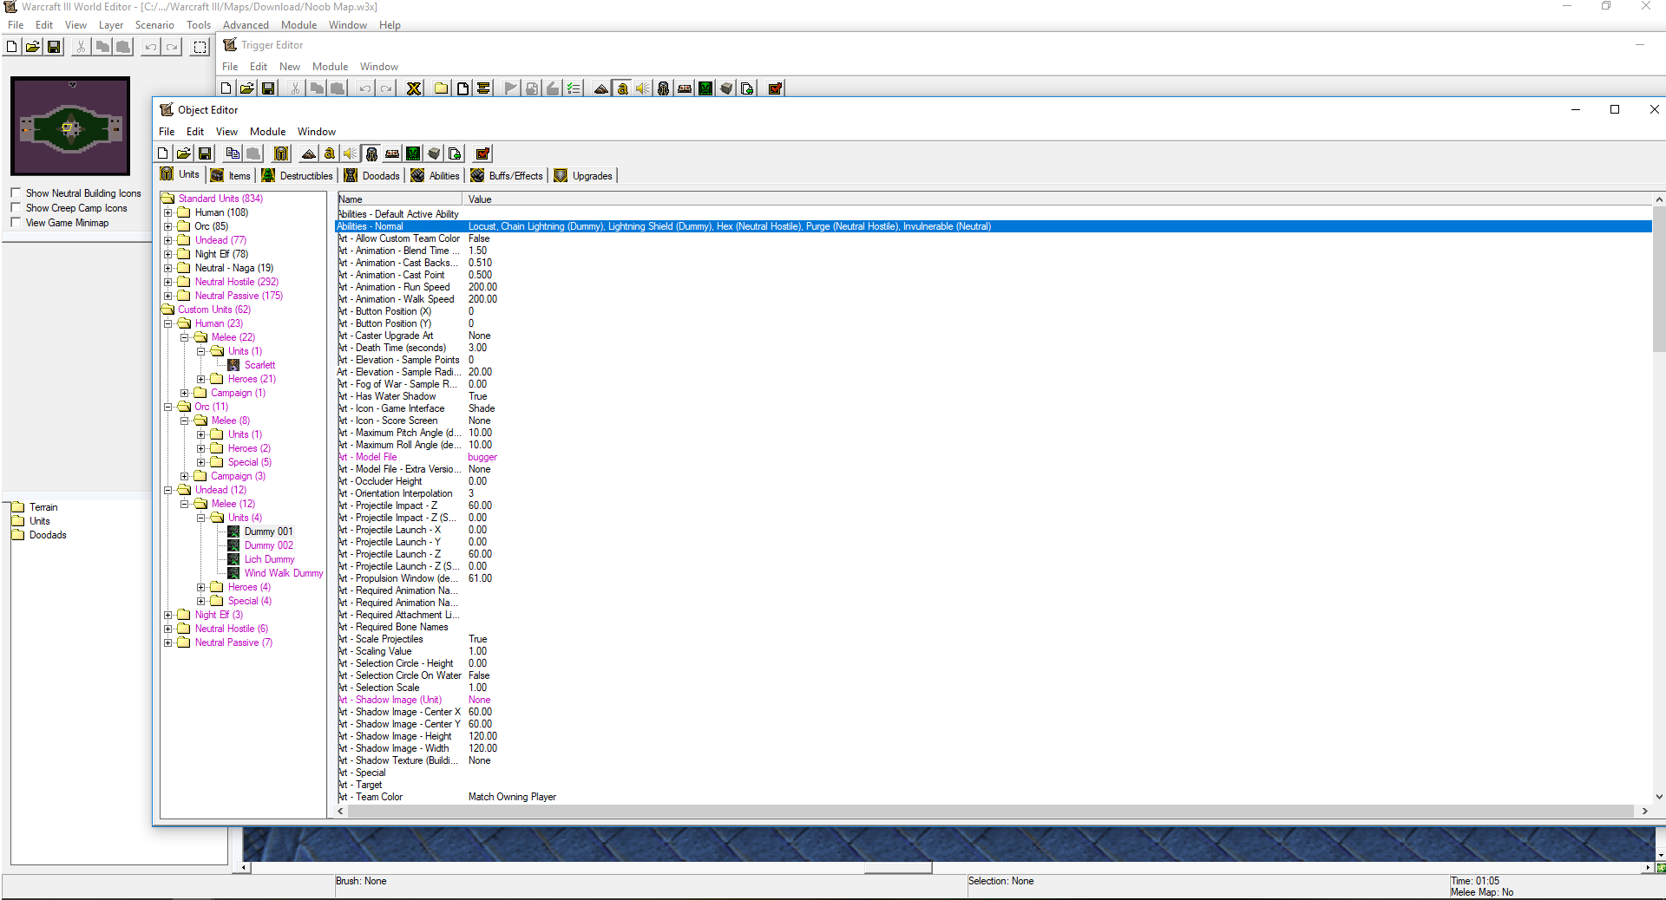
Task: Click New Trigger Comment in the Trigger Editor toolbar
Action: 483,88
